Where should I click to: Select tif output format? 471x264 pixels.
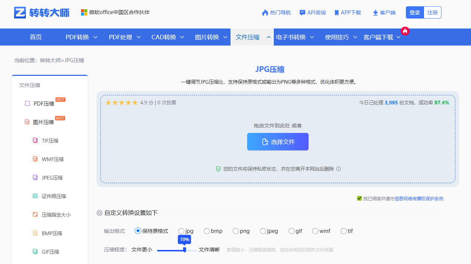[x=344, y=231]
